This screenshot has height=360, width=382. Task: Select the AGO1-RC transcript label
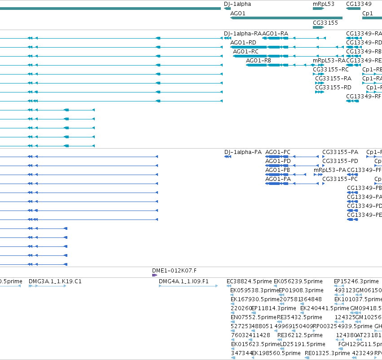click(x=246, y=52)
